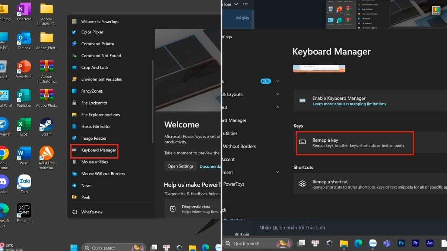Follow the Documentation link
Viewport: 447px width, 251px height.
(x=210, y=166)
